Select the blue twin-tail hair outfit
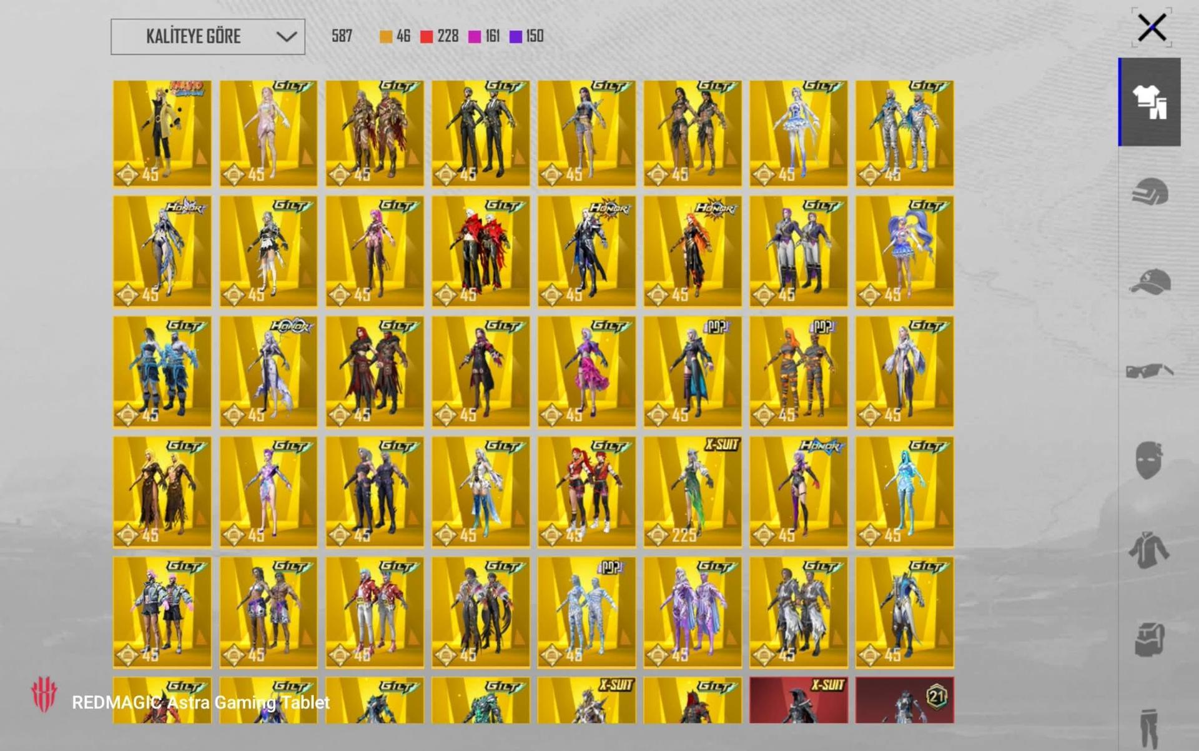The image size is (1199, 751). click(905, 251)
